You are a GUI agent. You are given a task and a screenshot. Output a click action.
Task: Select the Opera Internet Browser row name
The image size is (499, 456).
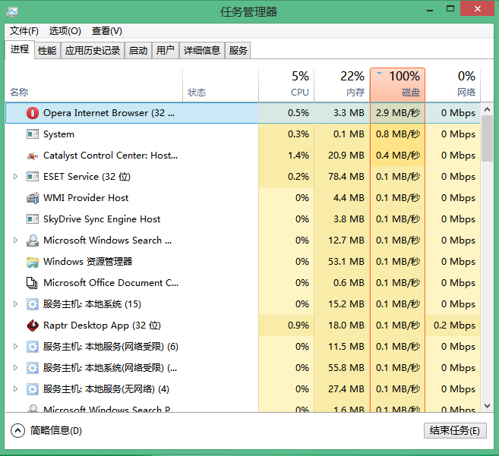pos(109,113)
